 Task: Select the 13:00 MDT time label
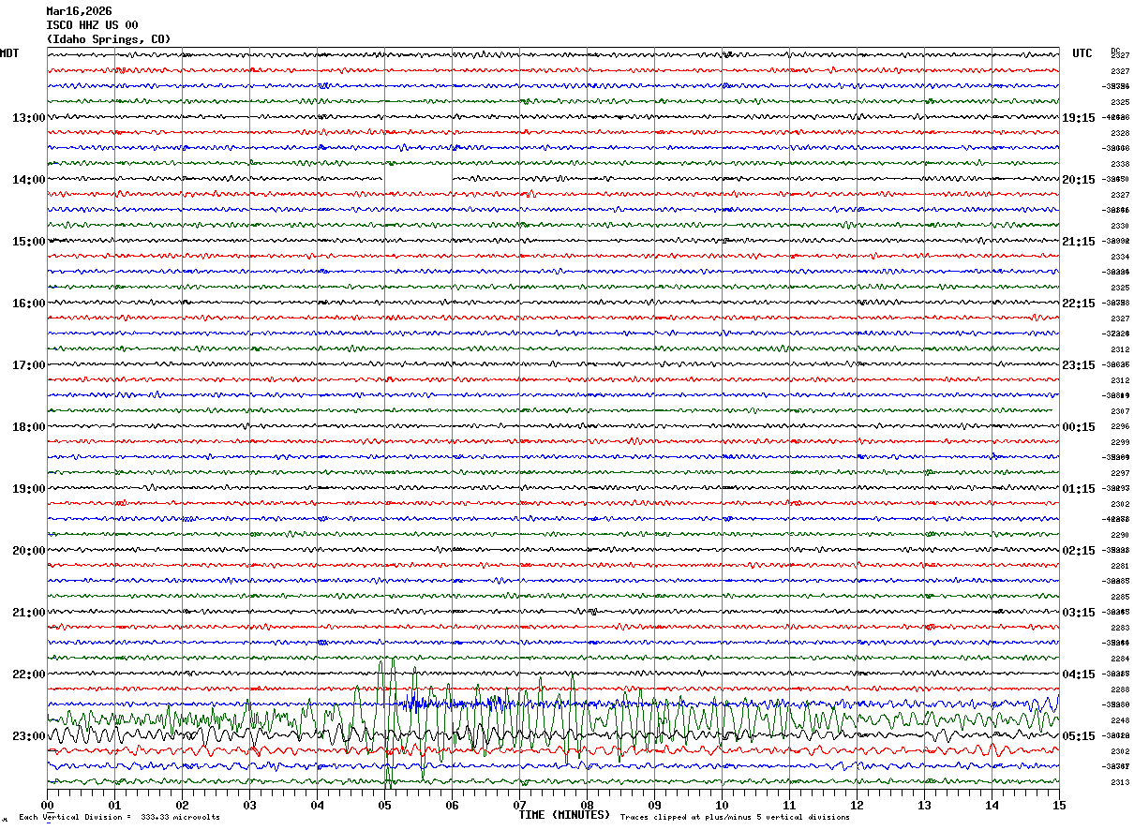29,118
